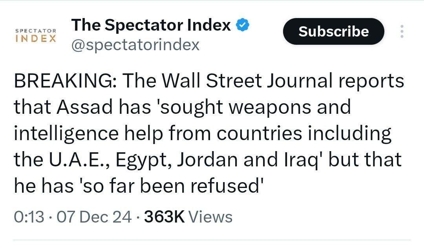The width and height of the screenshot is (424, 250).
Task: Click the word Jordan in the tweet
Action: click(x=207, y=160)
